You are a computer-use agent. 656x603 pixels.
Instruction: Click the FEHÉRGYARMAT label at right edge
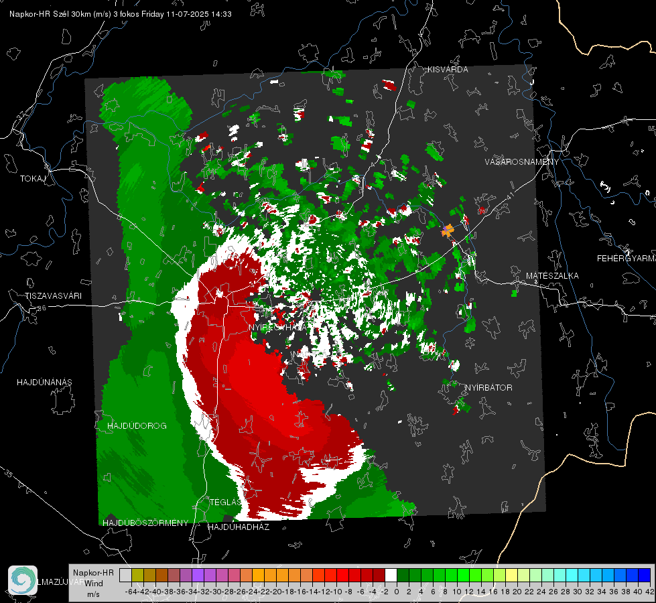pyautogui.click(x=627, y=259)
